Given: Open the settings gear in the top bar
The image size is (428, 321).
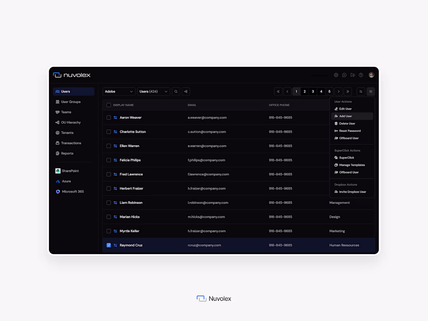Looking at the screenshot, I should [x=336, y=75].
